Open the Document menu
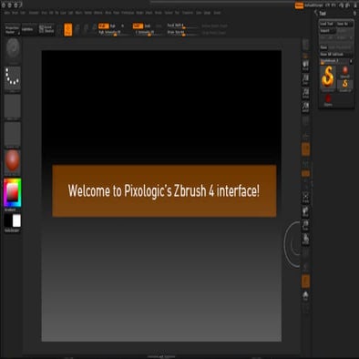The image size is (359, 359). [x=35, y=13]
